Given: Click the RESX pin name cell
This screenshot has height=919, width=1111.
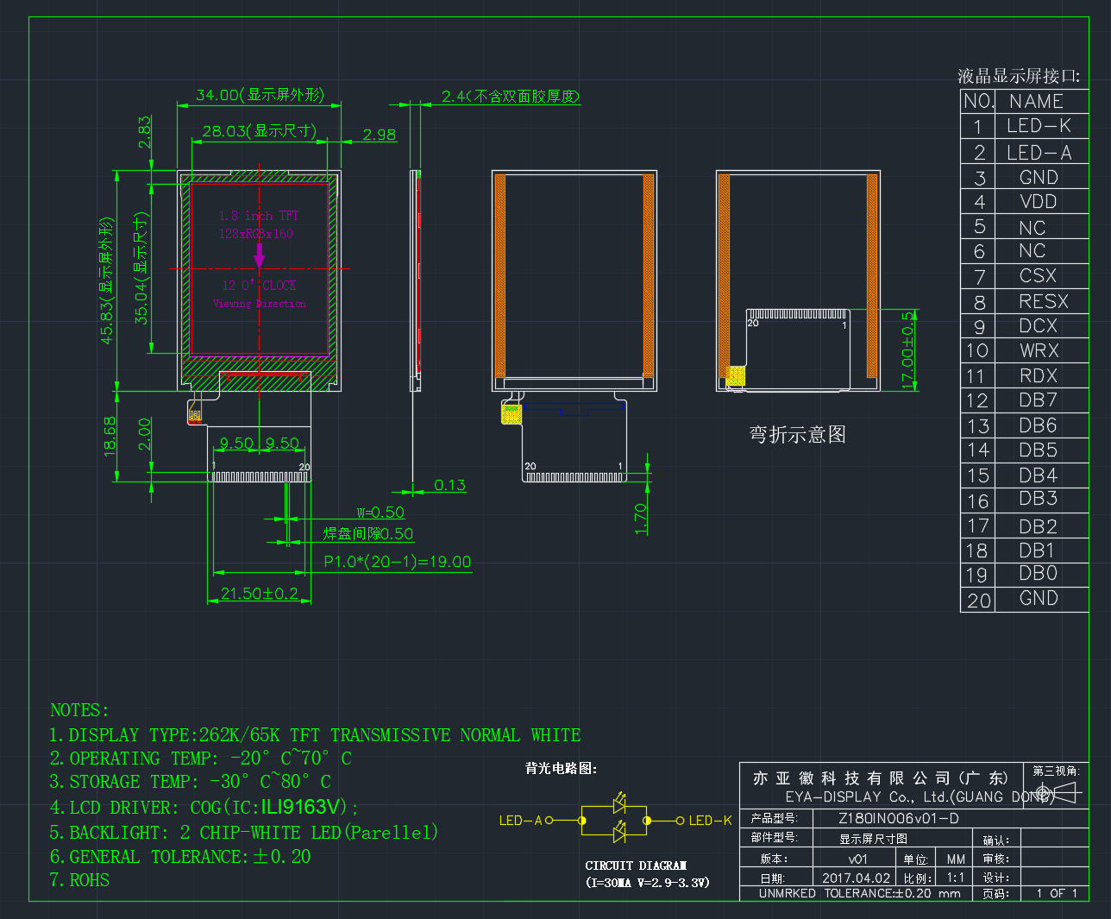Looking at the screenshot, I should click(x=1044, y=302).
